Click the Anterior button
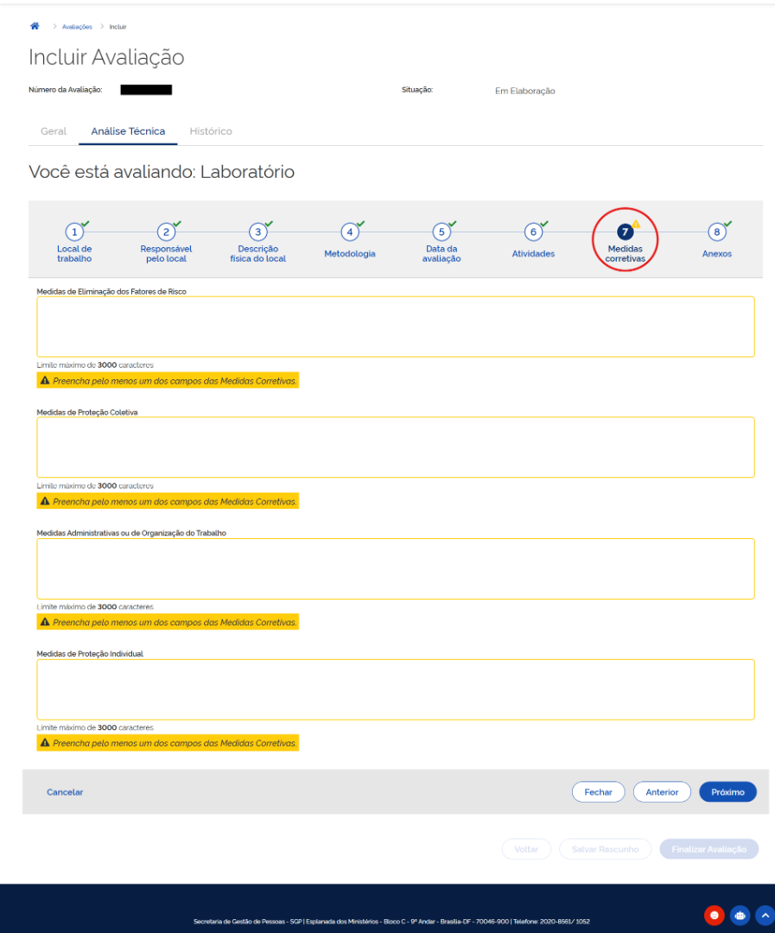 [662, 792]
